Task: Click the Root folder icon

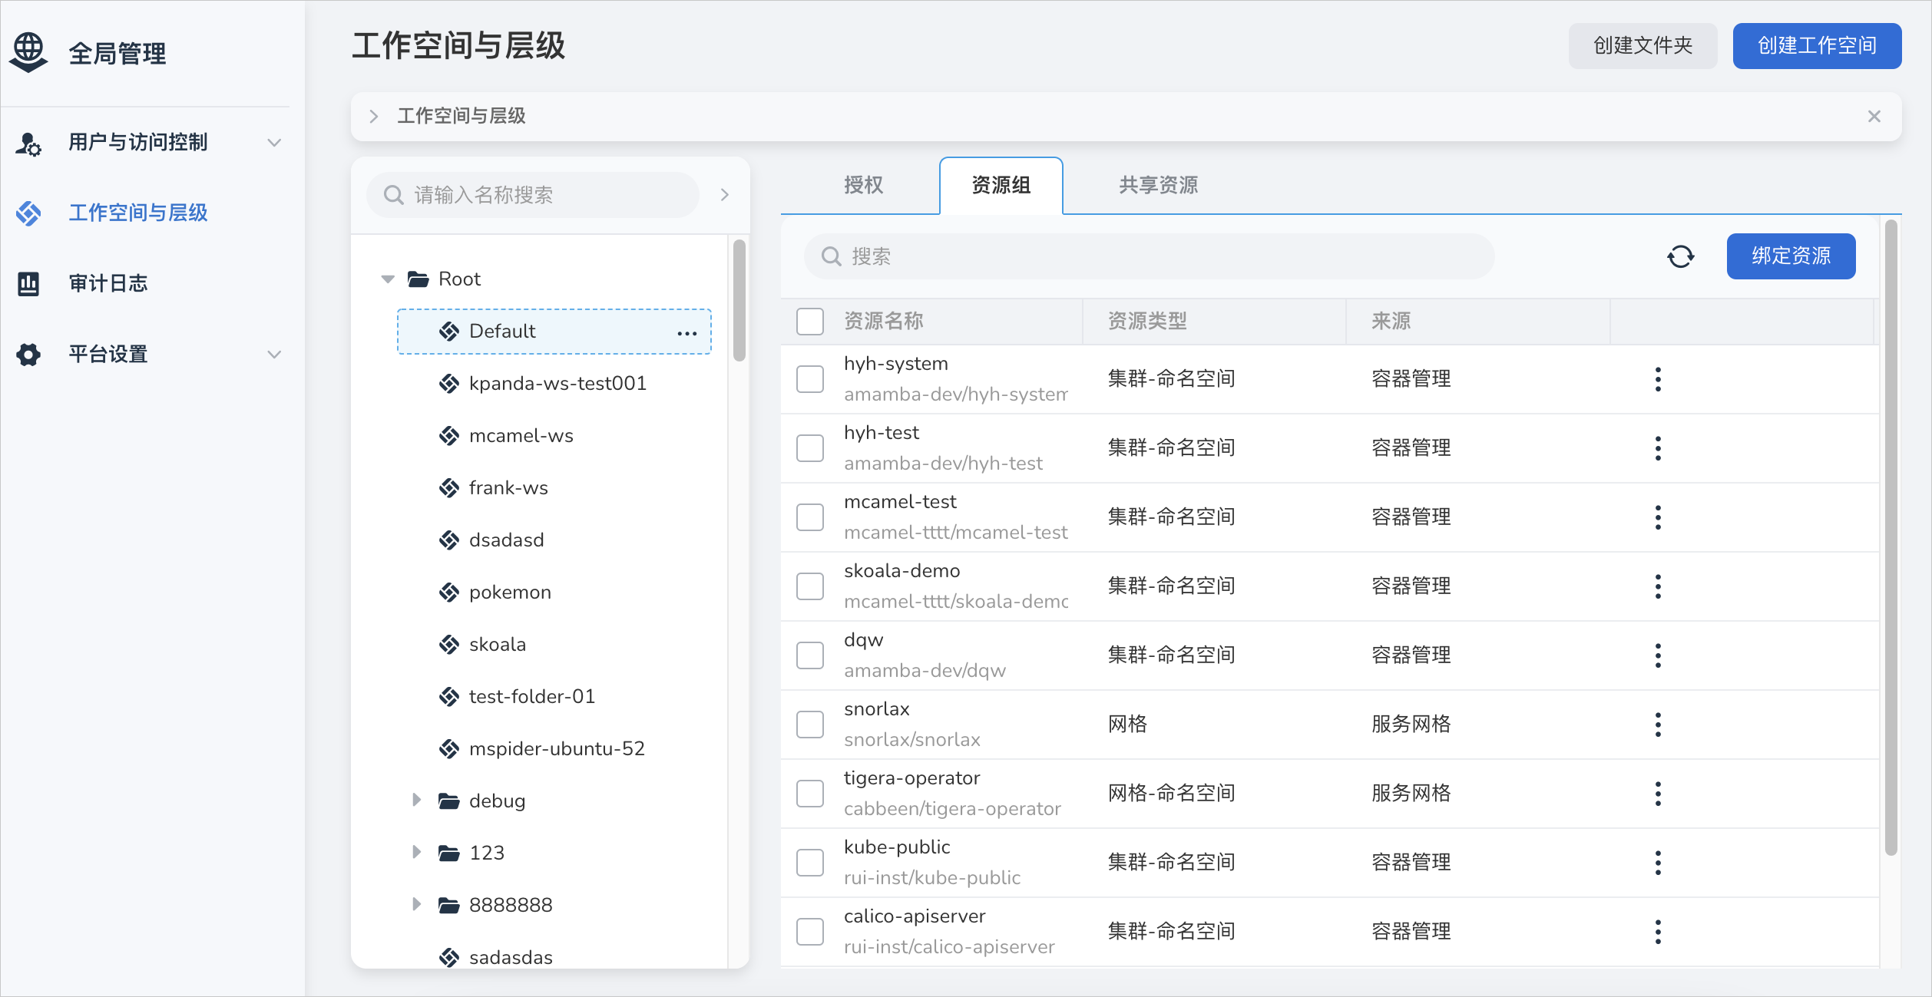Action: click(x=418, y=279)
